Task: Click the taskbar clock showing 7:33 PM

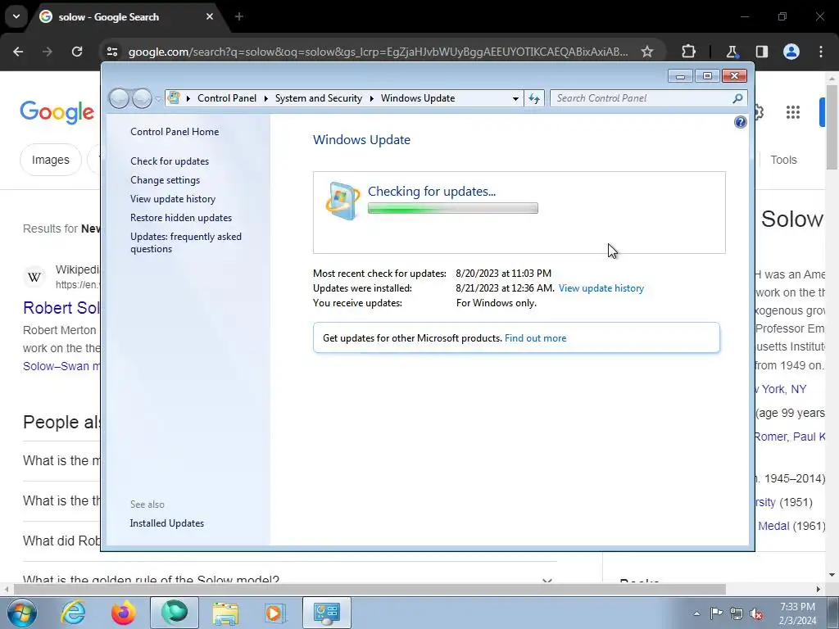Action: 797,613
